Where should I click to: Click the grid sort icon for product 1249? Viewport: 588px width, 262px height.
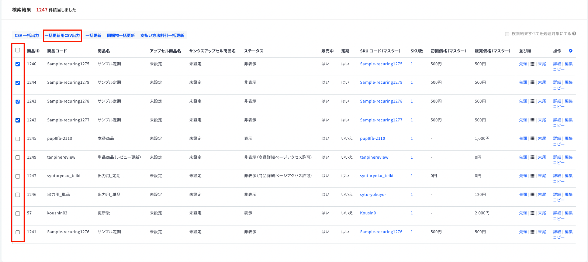[x=532, y=158]
